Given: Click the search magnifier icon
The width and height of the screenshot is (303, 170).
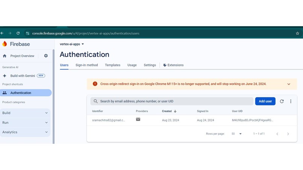Looking at the screenshot, I should pos(95,101).
